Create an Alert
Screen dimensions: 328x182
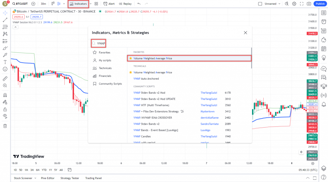[109, 4]
